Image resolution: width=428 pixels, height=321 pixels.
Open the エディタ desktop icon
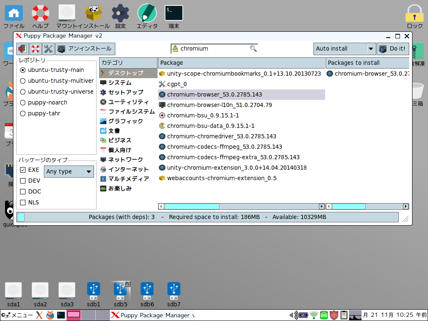[147, 17]
